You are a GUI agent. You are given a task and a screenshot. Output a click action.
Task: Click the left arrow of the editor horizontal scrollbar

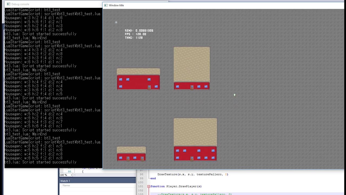[x=75, y=175]
